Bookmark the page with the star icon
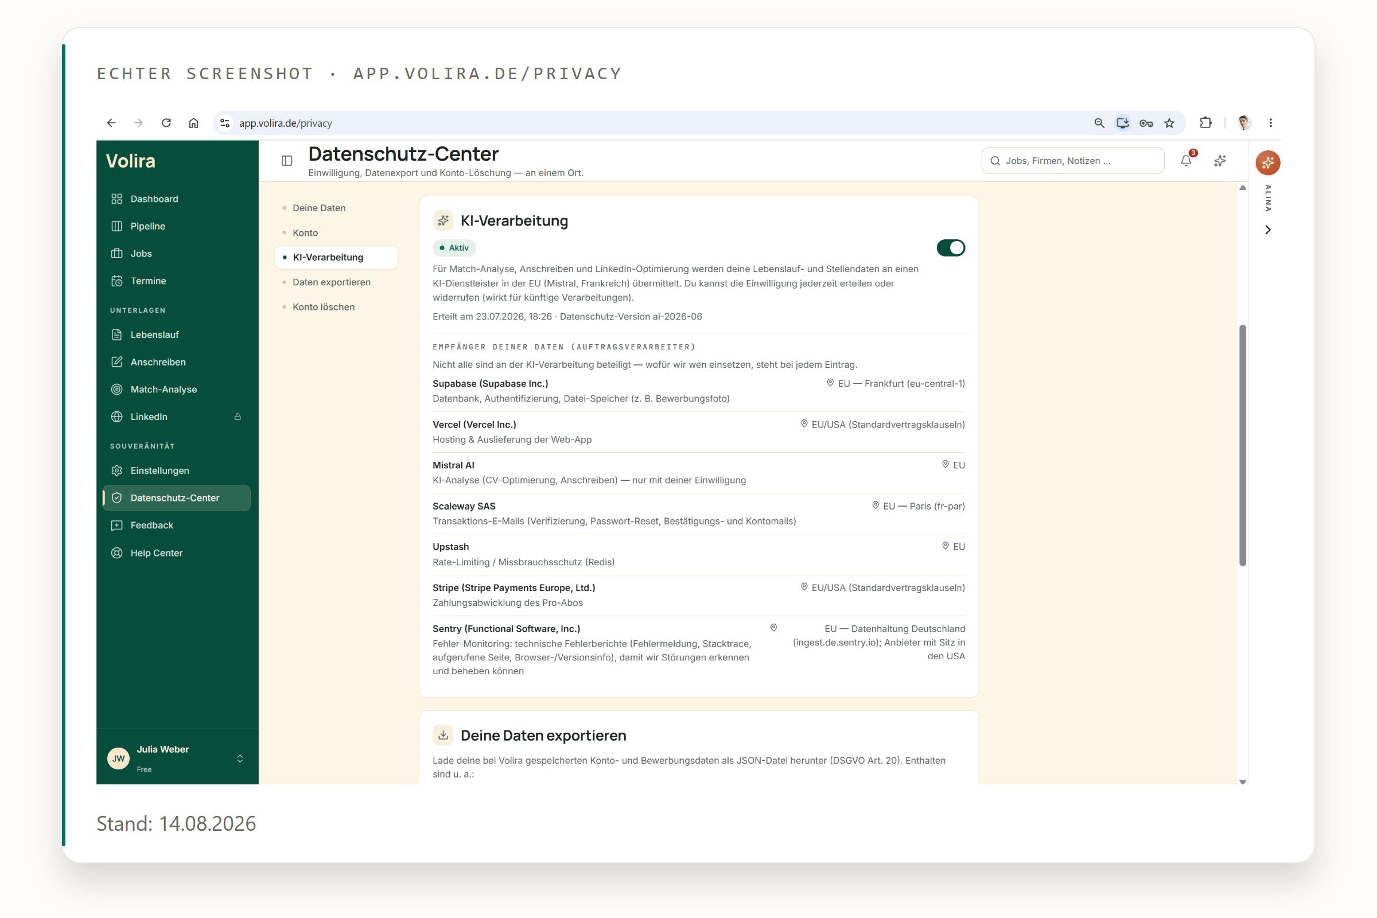The image size is (1377, 918). (x=1169, y=123)
